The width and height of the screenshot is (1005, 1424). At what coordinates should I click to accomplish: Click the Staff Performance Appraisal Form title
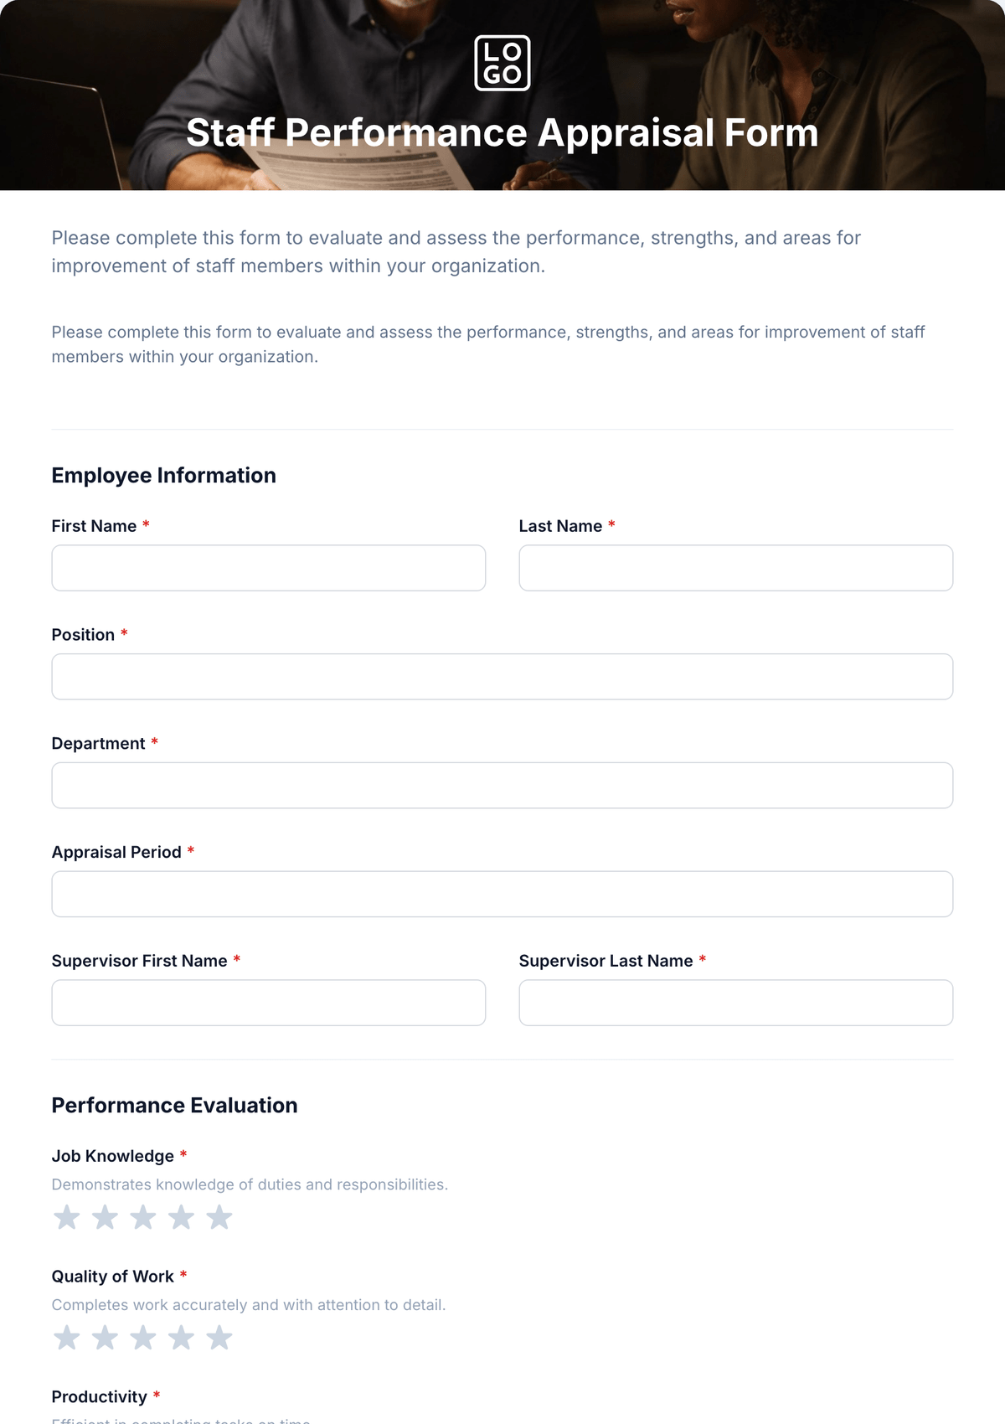tap(502, 133)
